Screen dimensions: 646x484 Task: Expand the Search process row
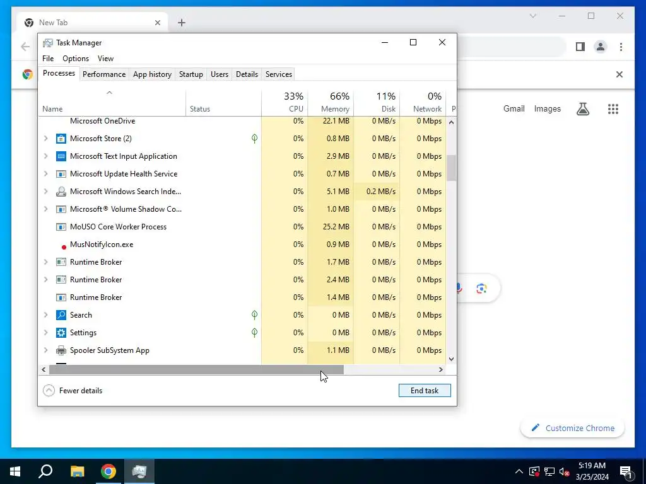(x=45, y=315)
